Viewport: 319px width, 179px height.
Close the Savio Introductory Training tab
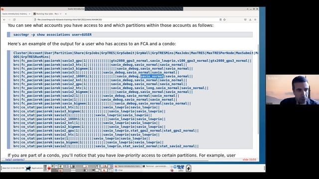[x=29, y=14]
